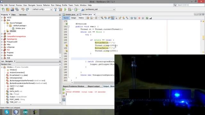Select the DigitalAgenda project
The width and height of the screenshot is (205, 115).
click(12, 39)
